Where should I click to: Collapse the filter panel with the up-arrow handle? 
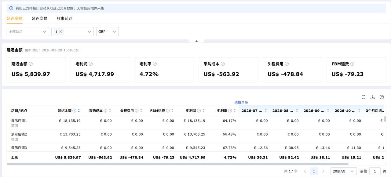click(196, 41)
